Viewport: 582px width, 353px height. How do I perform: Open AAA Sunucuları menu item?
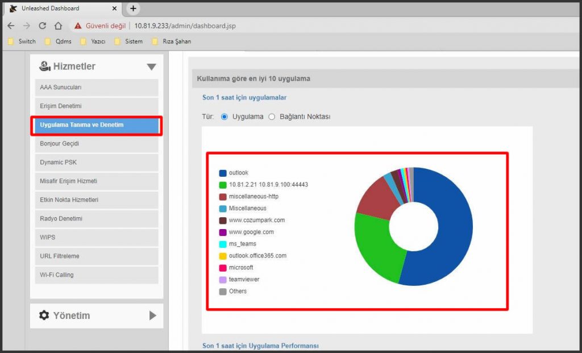pyautogui.click(x=97, y=88)
